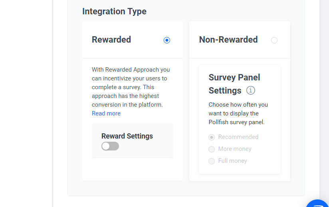Choose the More money radio option
This screenshot has height=207, width=329.
[x=212, y=149]
